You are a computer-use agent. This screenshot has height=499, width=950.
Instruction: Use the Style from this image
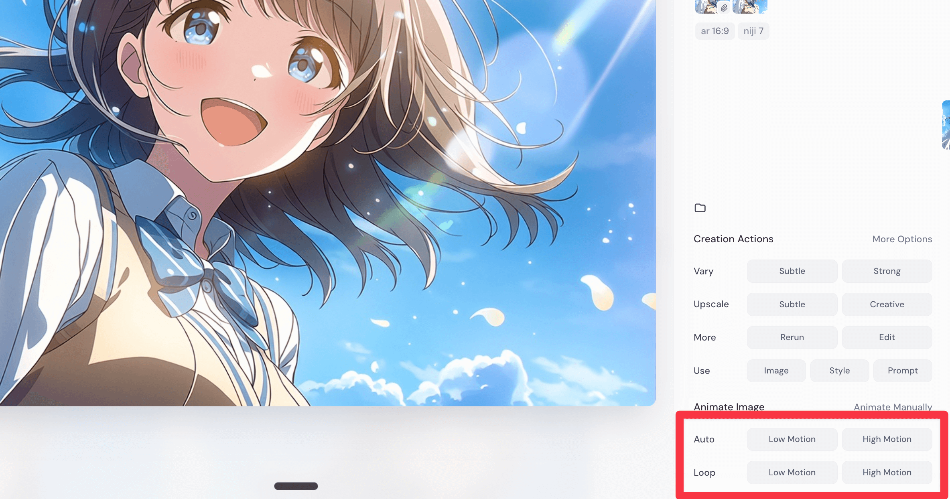(839, 371)
